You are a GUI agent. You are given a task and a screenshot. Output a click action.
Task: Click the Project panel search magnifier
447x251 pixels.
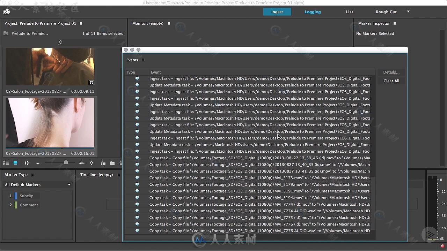coord(60,42)
